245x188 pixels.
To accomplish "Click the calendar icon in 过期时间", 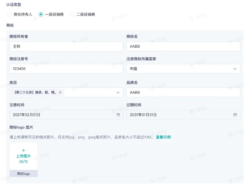I will (235, 115).
